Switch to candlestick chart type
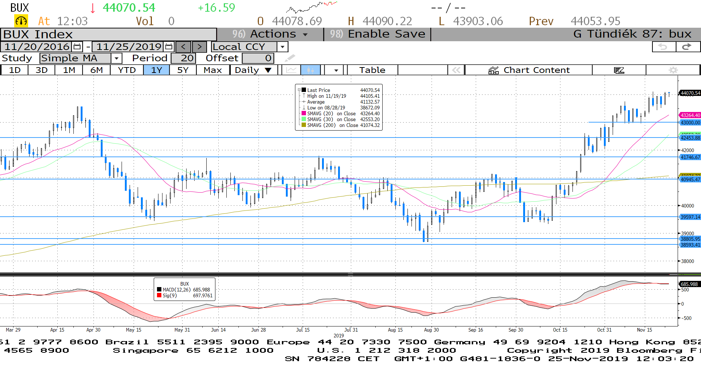Screen dimensions: 701x379 click(x=310, y=70)
